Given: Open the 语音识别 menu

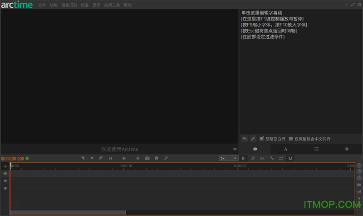Looking at the screenshot, I should click(69, 5).
